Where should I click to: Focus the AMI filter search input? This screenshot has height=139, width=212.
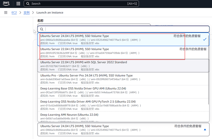(x=125, y=29)
